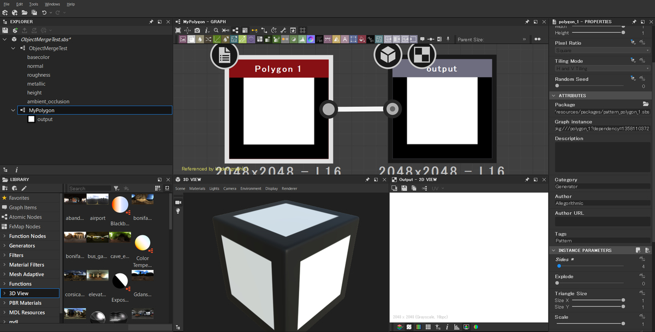This screenshot has width=655, height=332.
Task: Click the checker badge on output node
Action: click(x=421, y=55)
